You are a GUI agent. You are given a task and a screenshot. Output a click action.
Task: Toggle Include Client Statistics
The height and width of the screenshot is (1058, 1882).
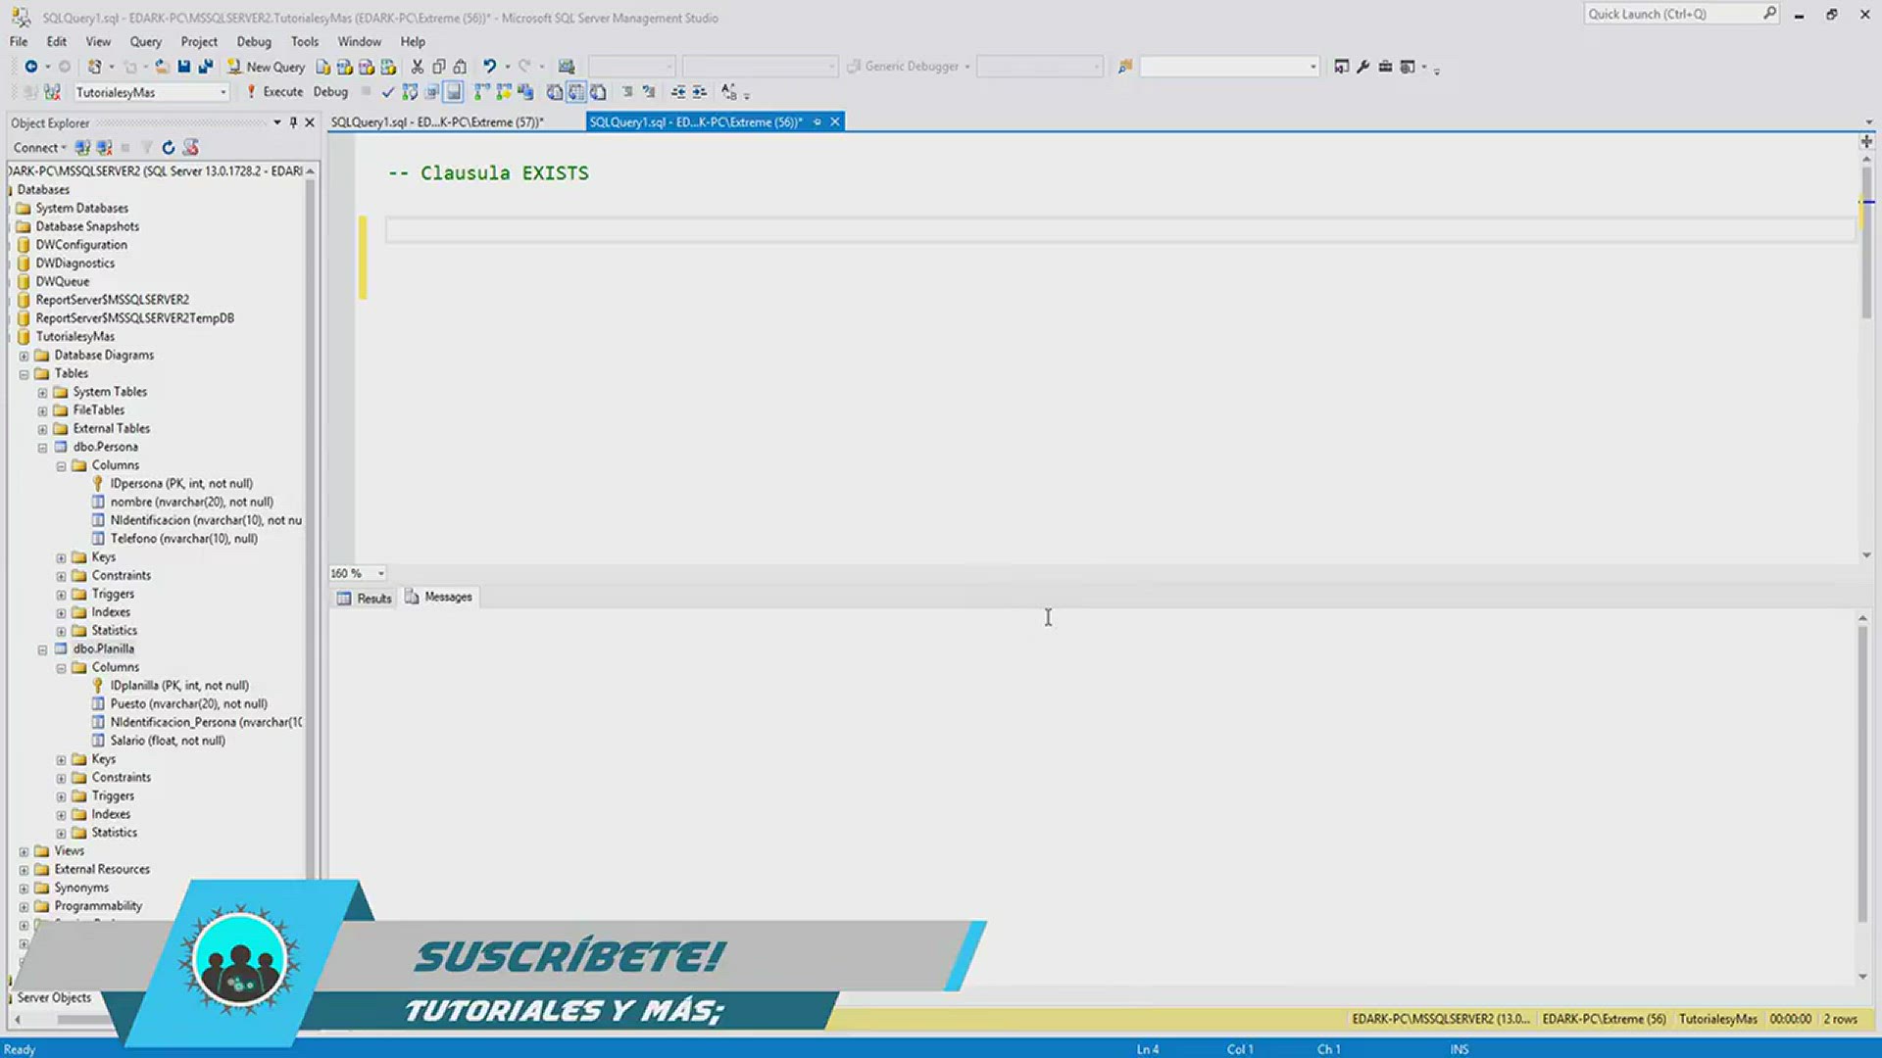click(525, 92)
